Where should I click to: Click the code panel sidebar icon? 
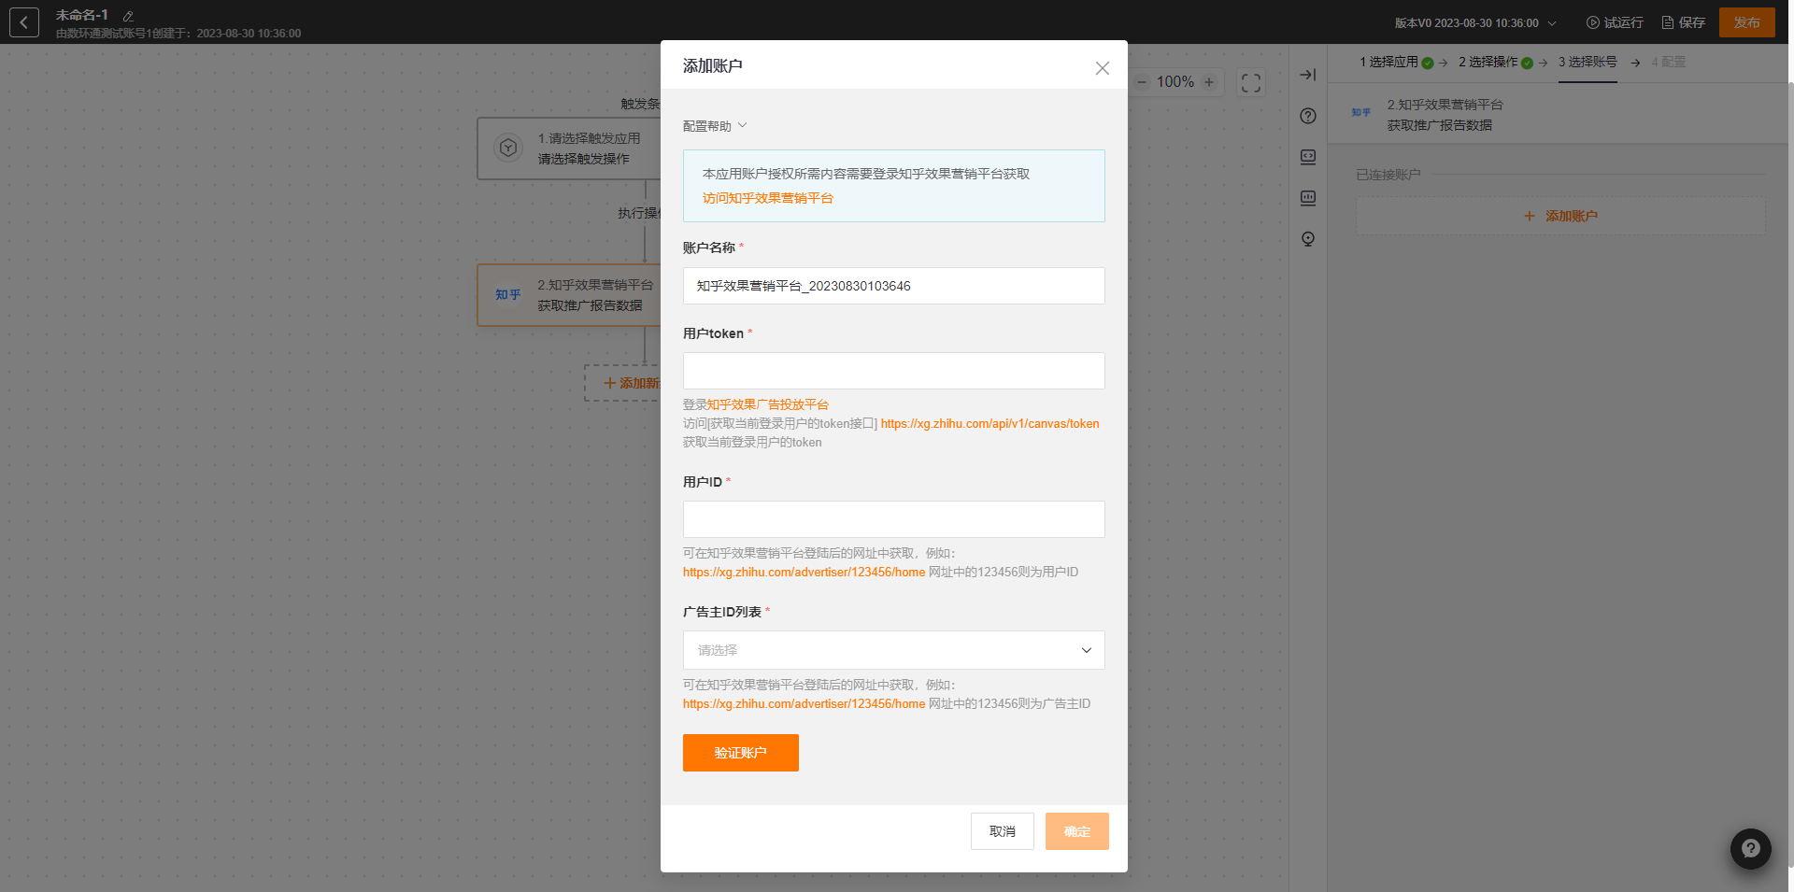[x=1308, y=157]
